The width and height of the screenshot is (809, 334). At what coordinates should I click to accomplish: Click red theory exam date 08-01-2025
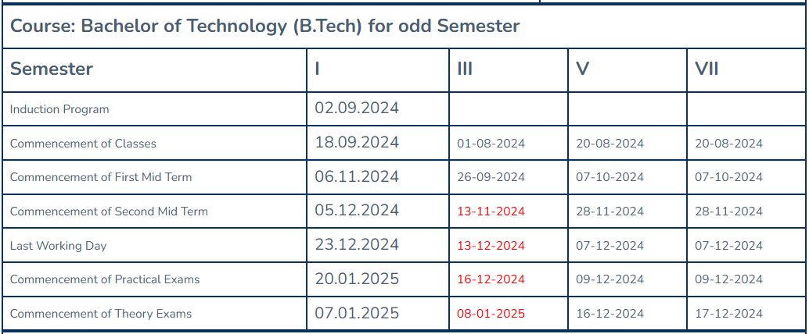coord(491,314)
